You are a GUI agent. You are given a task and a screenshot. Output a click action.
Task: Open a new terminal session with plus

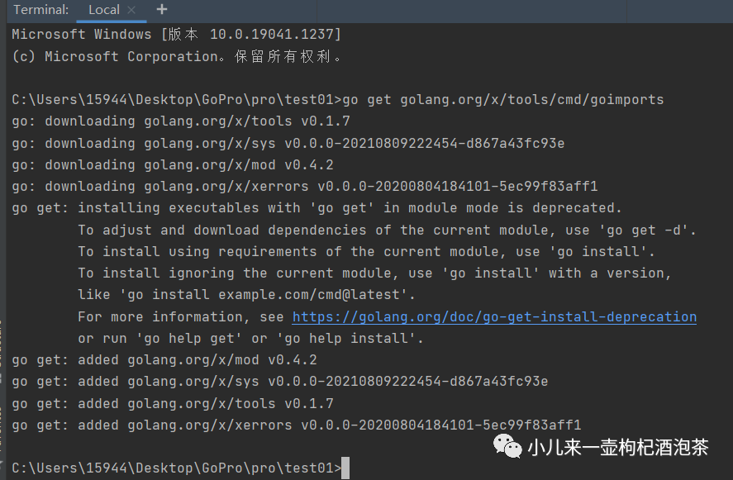(161, 10)
